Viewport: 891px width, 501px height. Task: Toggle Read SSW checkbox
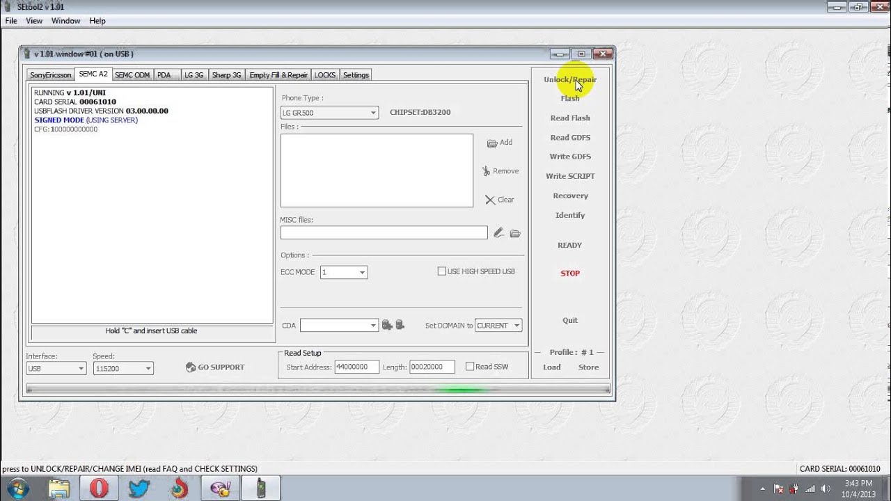click(470, 367)
